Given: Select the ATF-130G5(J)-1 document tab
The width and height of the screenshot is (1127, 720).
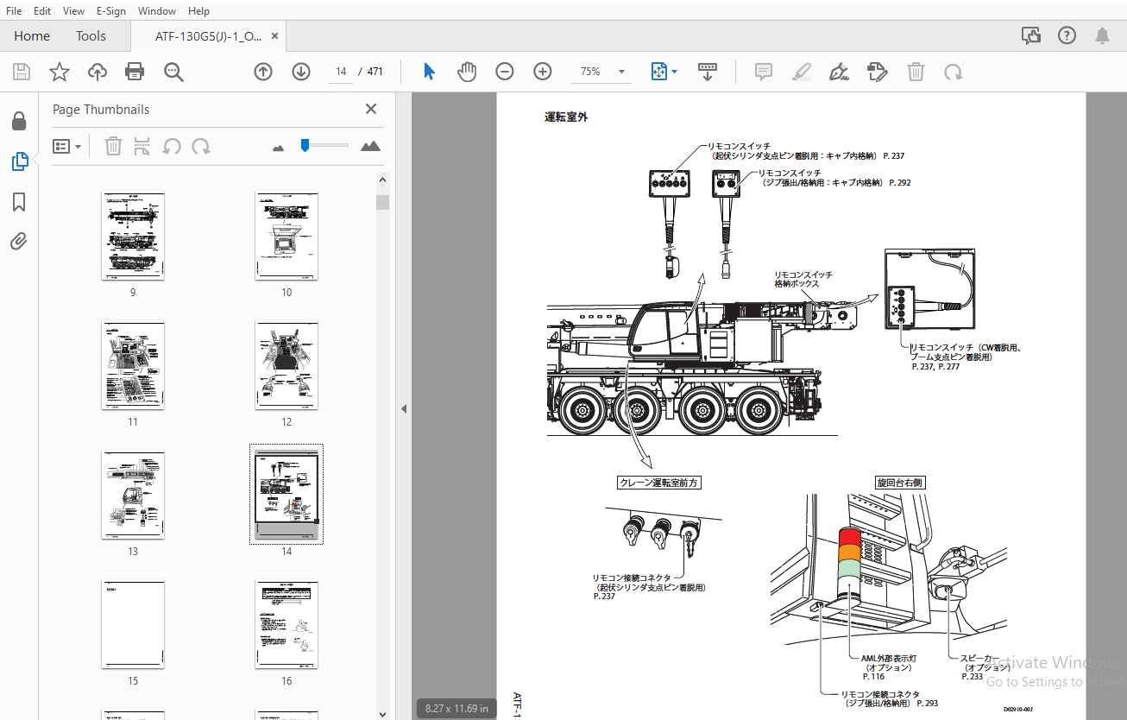Looking at the screenshot, I should point(208,35).
